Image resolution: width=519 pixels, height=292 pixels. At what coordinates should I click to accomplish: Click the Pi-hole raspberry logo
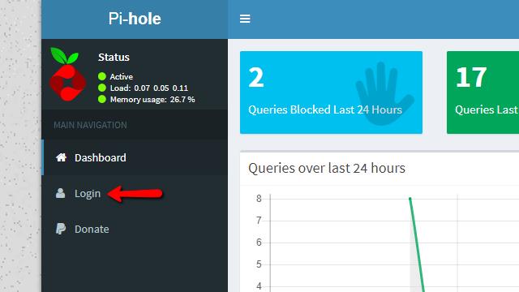click(x=67, y=74)
